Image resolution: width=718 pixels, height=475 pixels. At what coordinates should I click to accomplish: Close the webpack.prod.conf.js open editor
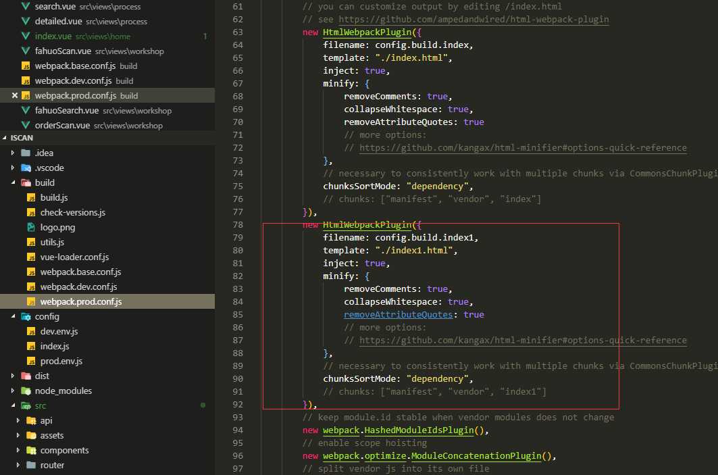15,96
